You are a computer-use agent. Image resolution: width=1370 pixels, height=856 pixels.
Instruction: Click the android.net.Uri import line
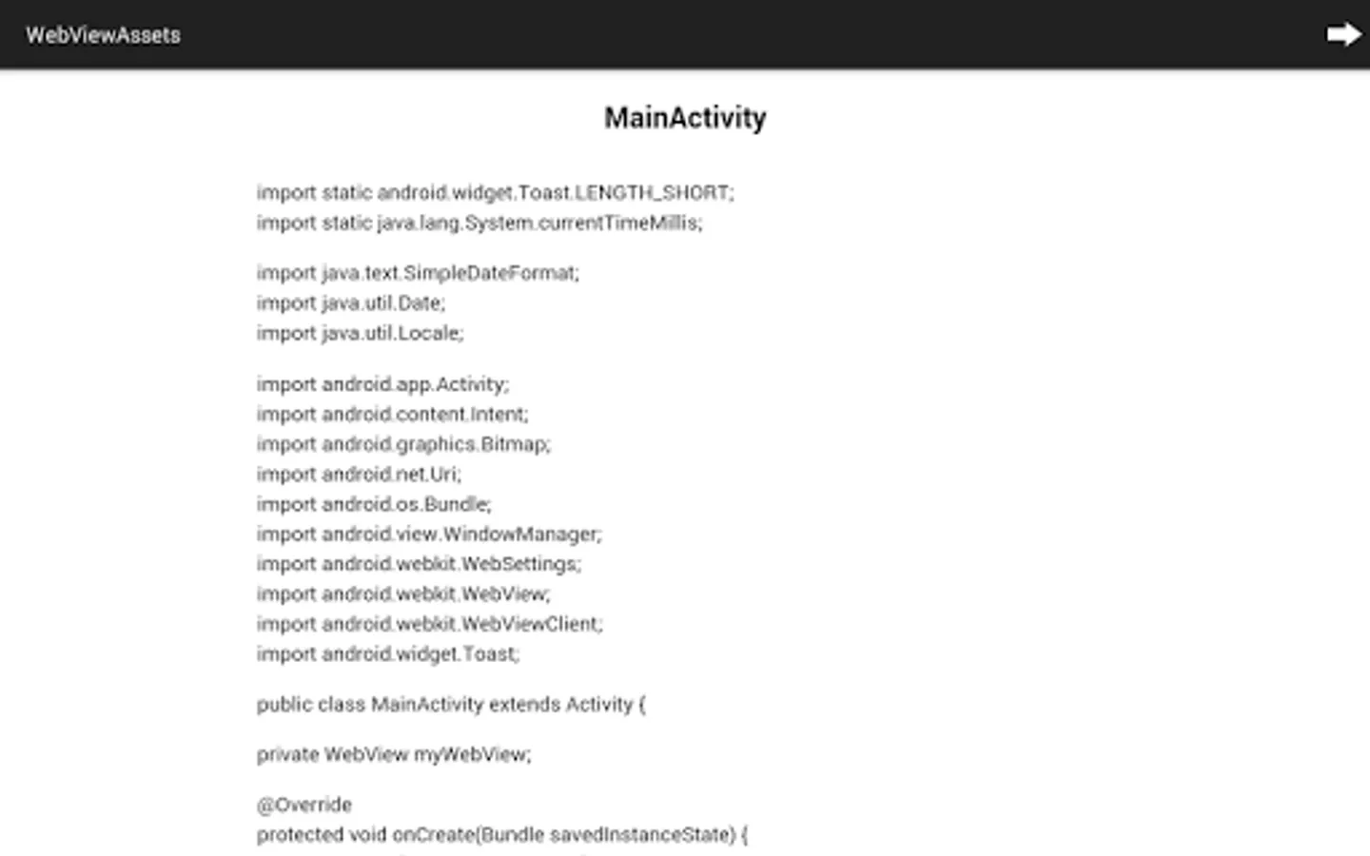(359, 475)
